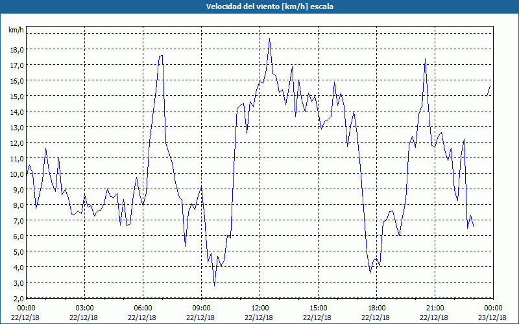
Task: Click the chart title 'Velocidad del viento [km/h] escala'
Action: (x=269, y=6)
